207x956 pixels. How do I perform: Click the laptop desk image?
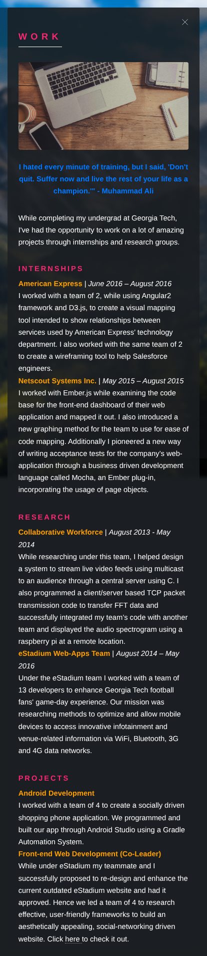[x=103, y=106]
